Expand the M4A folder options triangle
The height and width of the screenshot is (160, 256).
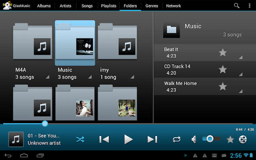tap(48, 77)
